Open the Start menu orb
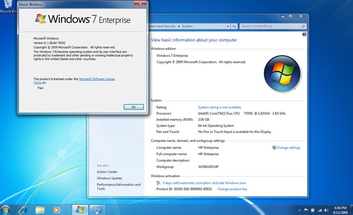Screen dimensions: 353x215 (5, 210)
